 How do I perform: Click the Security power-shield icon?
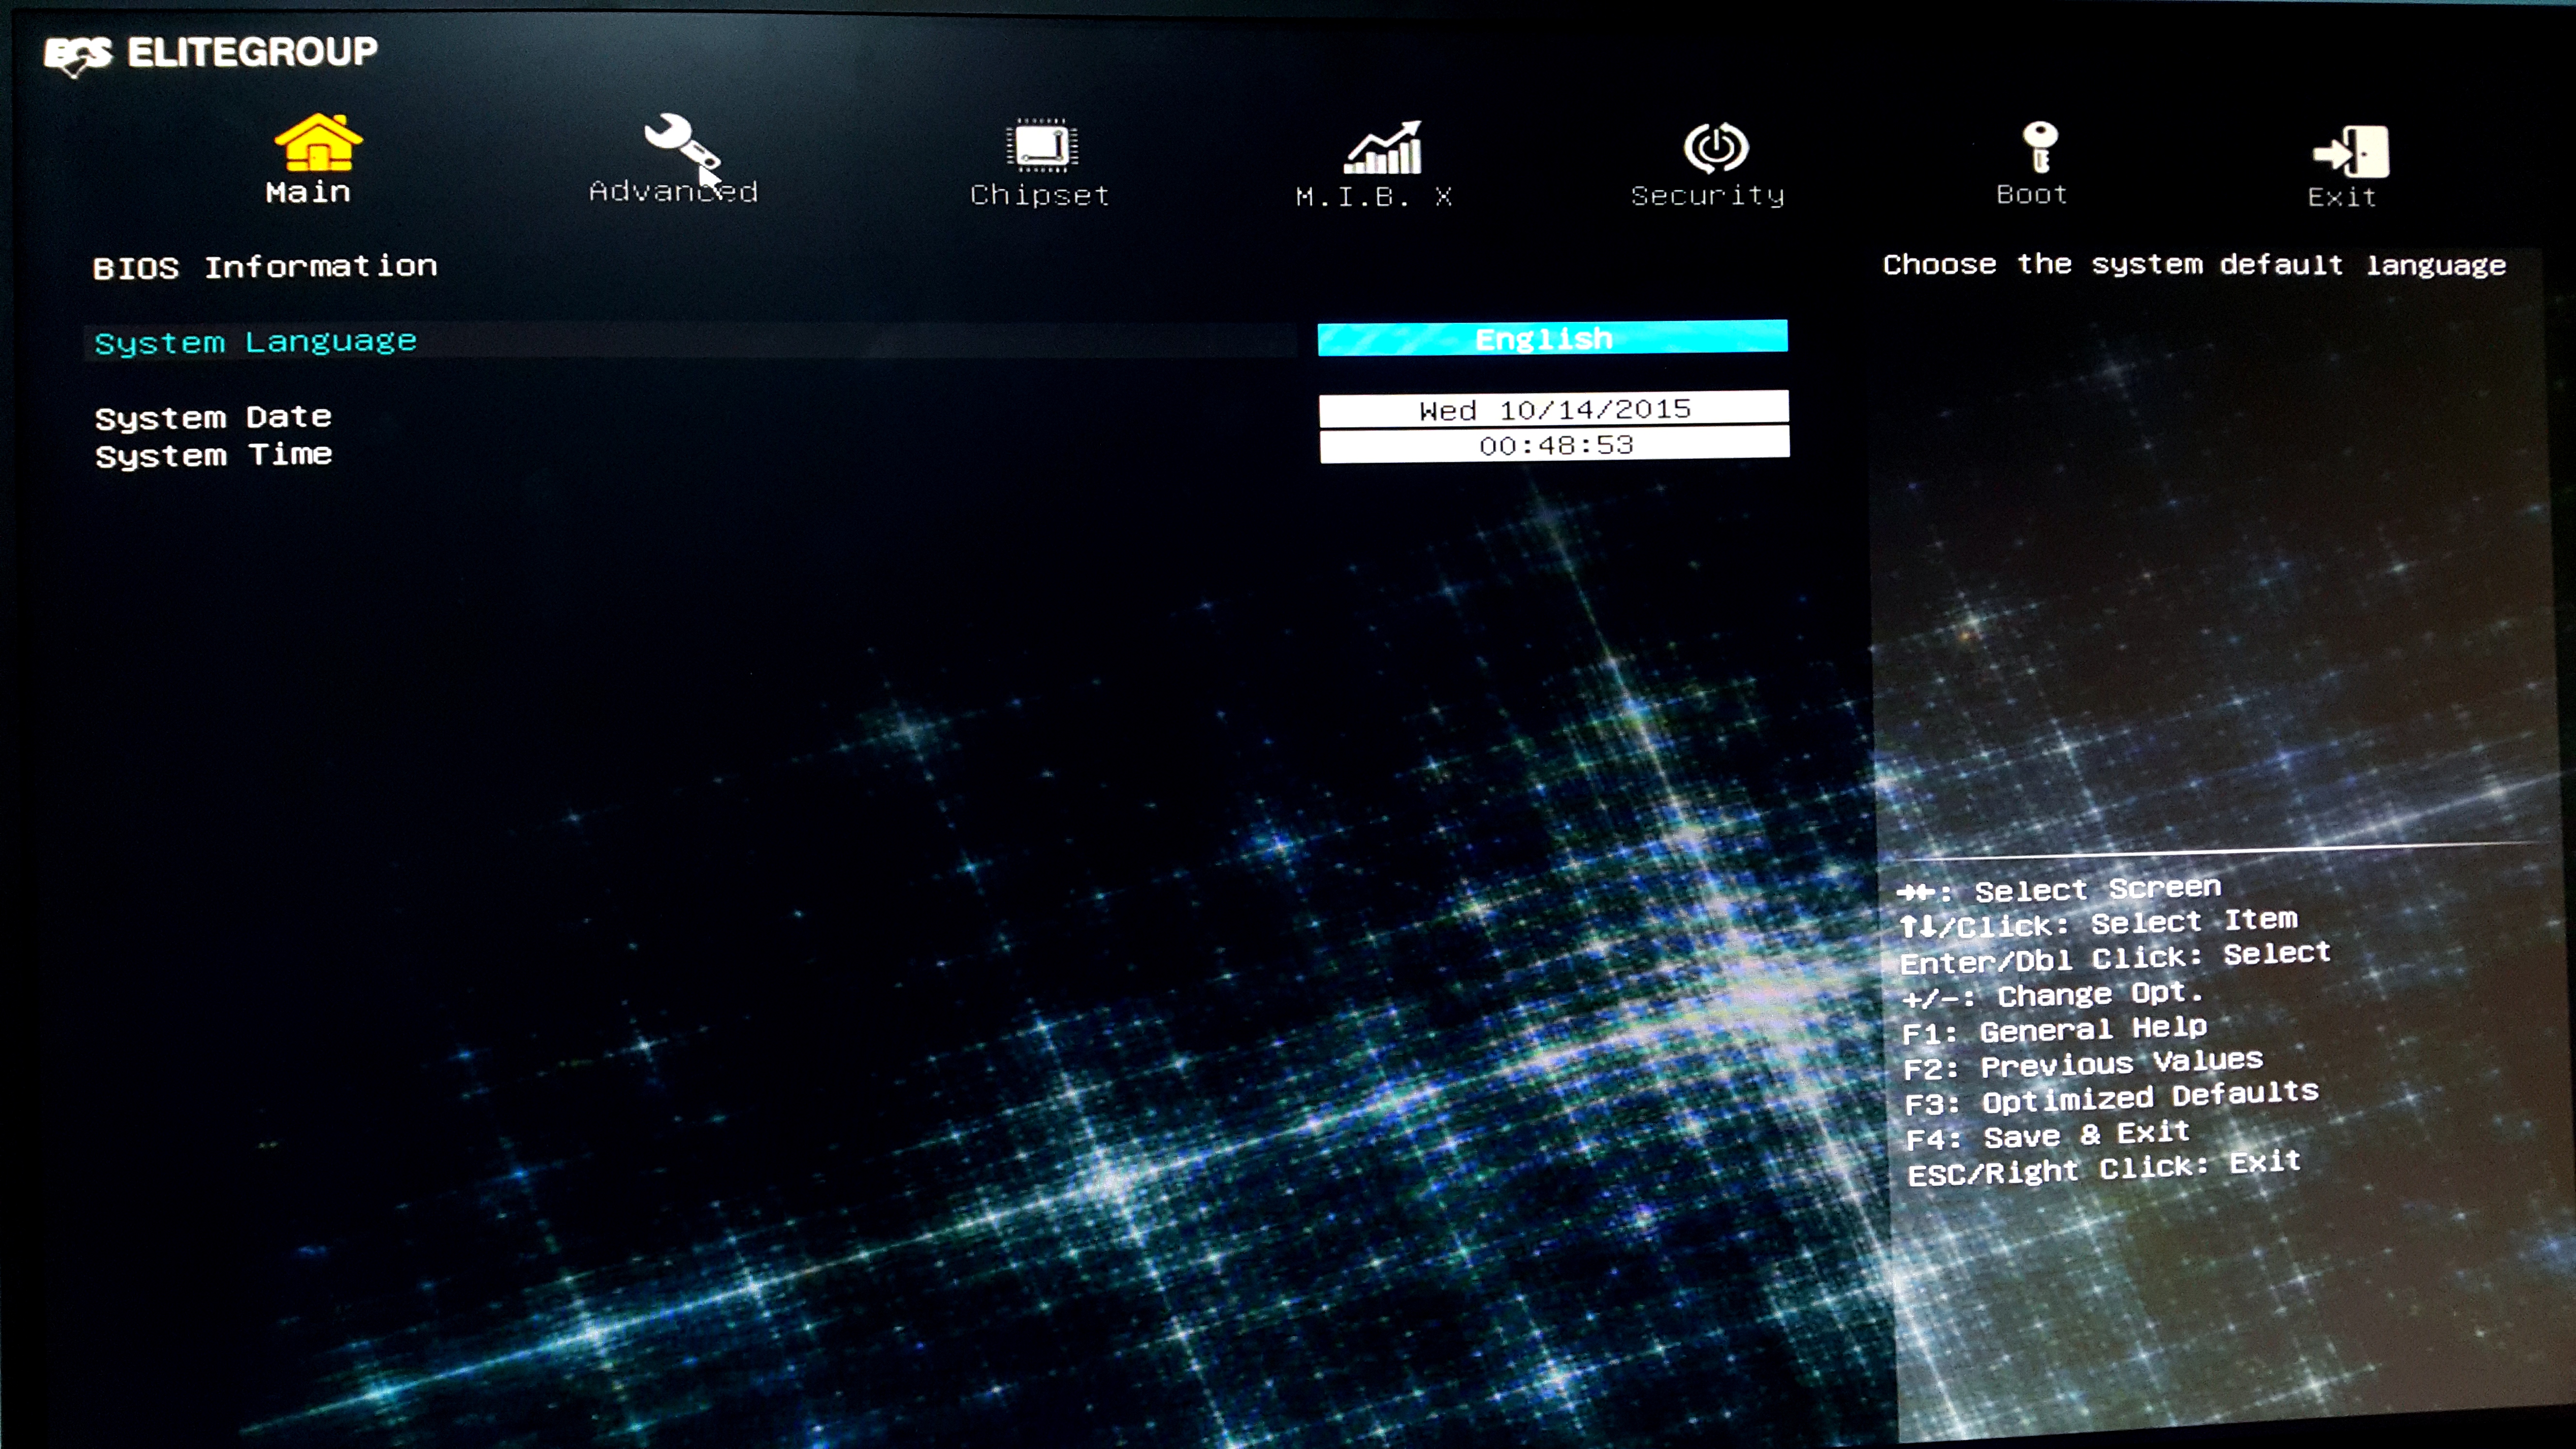pyautogui.click(x=1716, y=148)
